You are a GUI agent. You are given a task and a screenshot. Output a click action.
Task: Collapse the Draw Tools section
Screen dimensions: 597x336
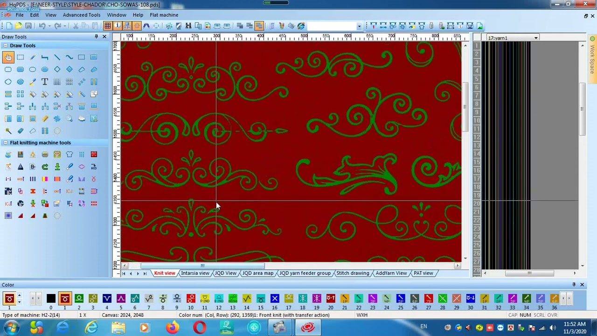click(x=5, y=45)
